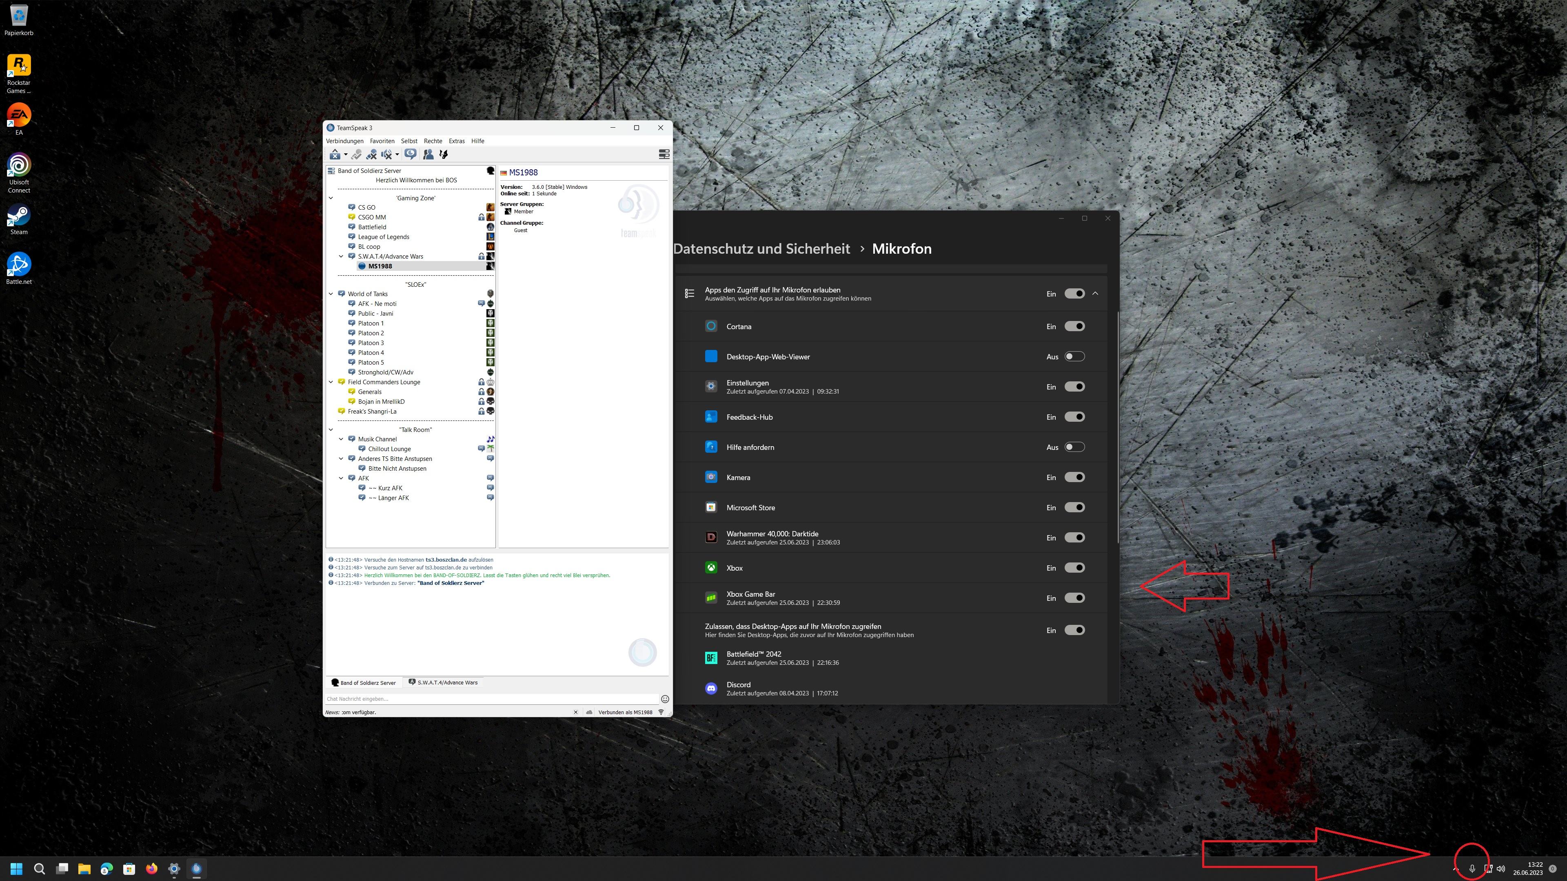Toggle the Feedback-Hub microphone switch

pyautogui.click(x=1075, y=417)
